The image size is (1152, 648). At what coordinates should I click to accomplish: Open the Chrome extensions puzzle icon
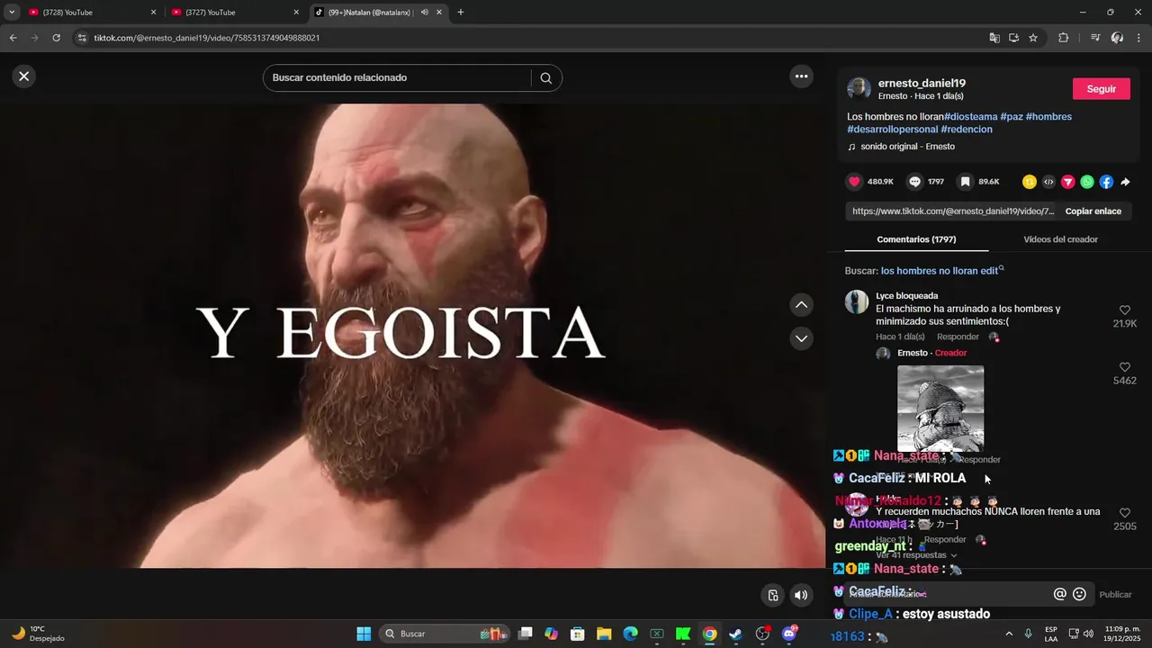coord(1063,38)
